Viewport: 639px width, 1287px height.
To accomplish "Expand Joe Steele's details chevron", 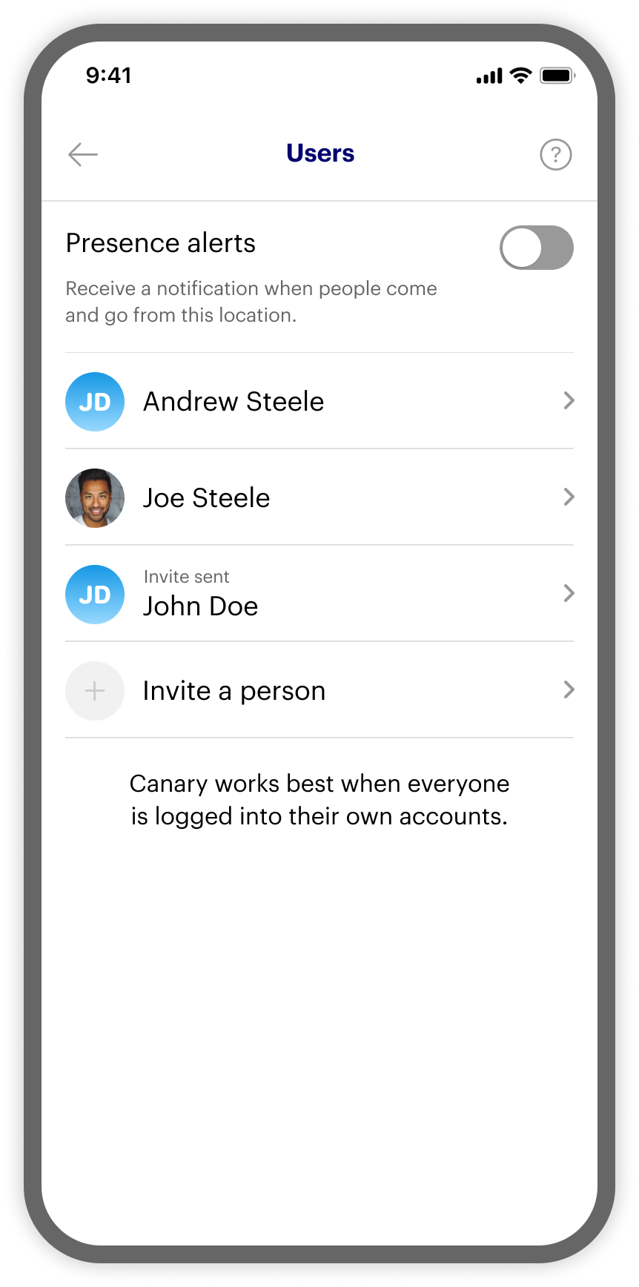I will click(x=569, y=497).
